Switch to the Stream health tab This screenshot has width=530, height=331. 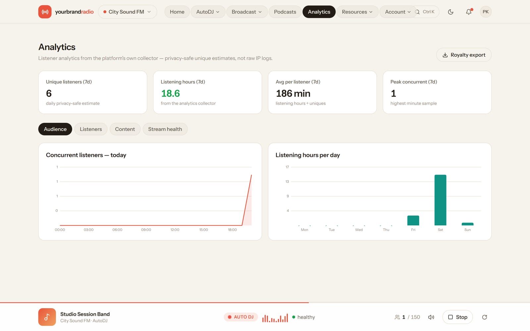(165, 129)
